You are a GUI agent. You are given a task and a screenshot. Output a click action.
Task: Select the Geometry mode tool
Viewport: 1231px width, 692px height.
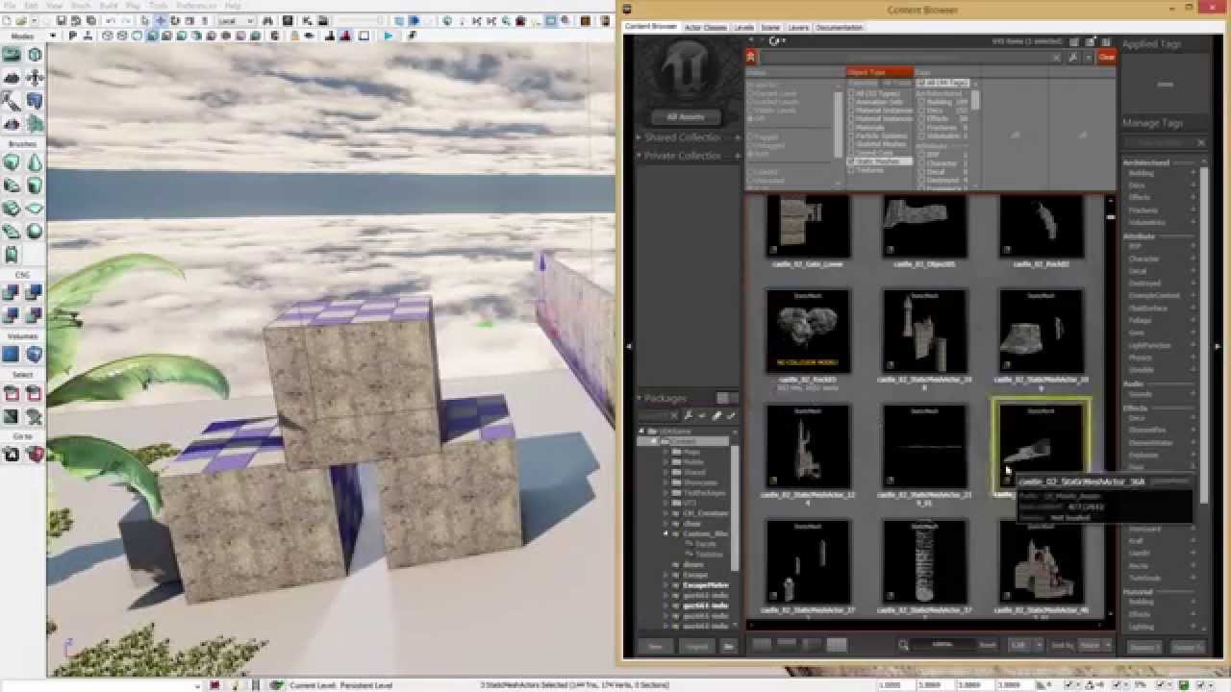pyautogui.click(x=35, y=55)
